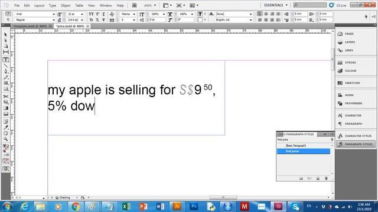Open the File menu
Screen dimensions: 378x212
click(17, 5)
